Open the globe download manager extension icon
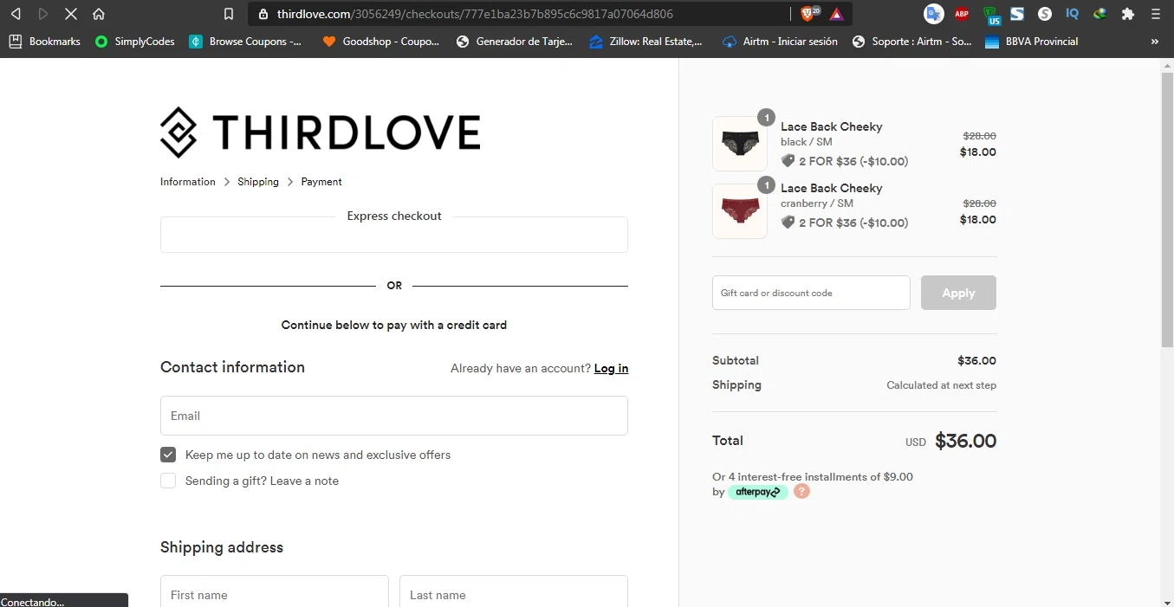The height and width of the screenshot is (607, 1174). (x=1100, y=14)
